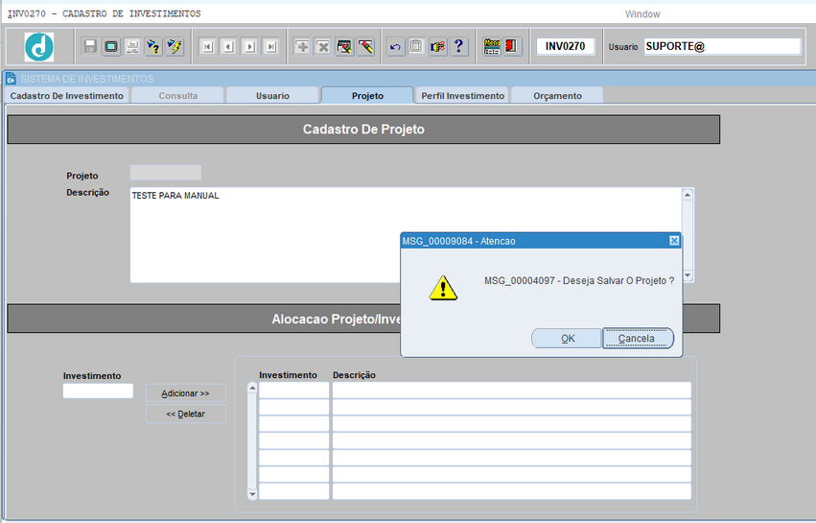This screenshot has width=816, height=523.
Task: Click the help question mark icon
Action: pyautogui.click(x=458, y=46)
